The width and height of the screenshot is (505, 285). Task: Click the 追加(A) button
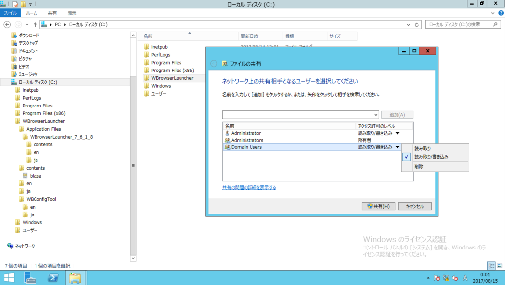coord(397,115)
